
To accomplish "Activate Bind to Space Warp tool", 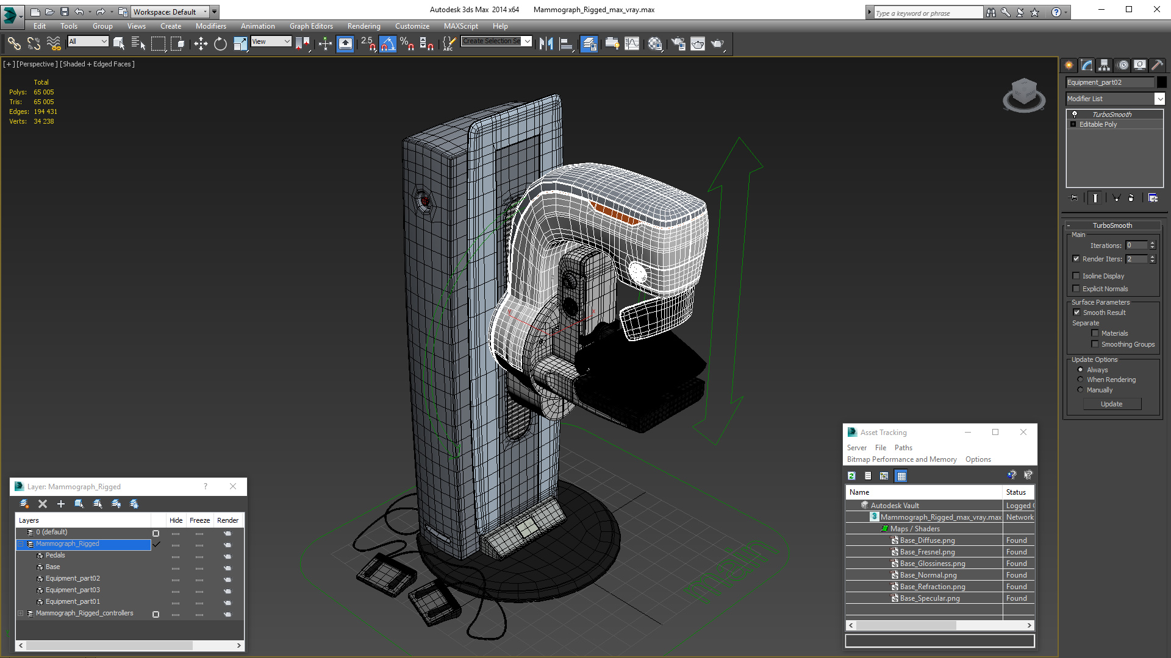I will pos(54,43).
